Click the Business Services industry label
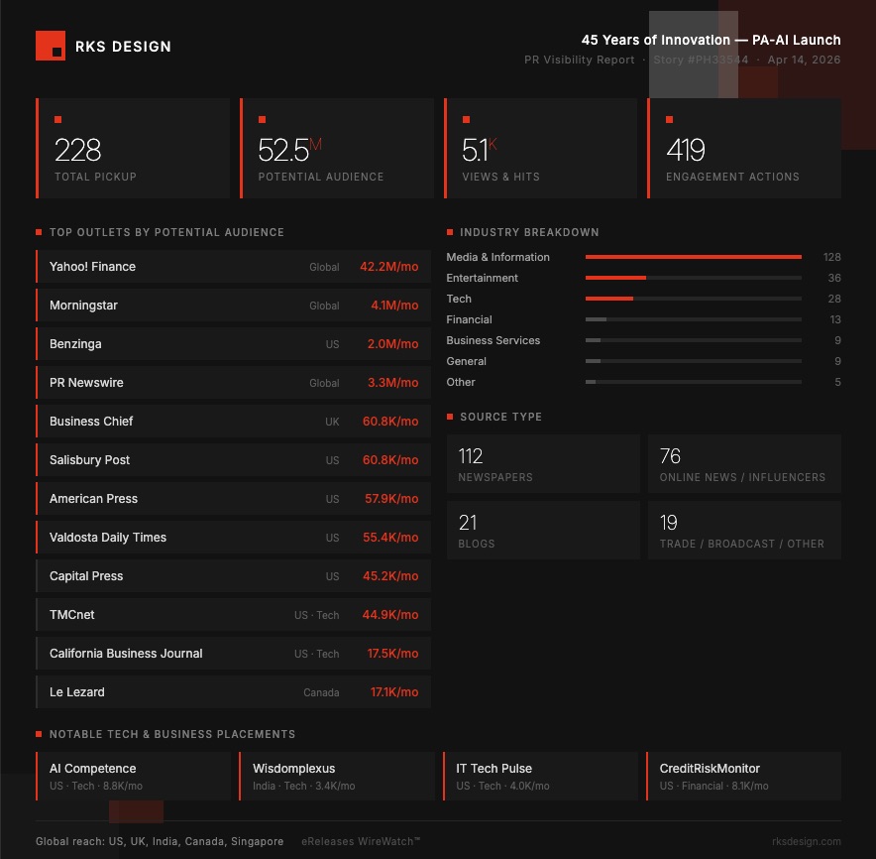876x859 pixels. point(493,340)
